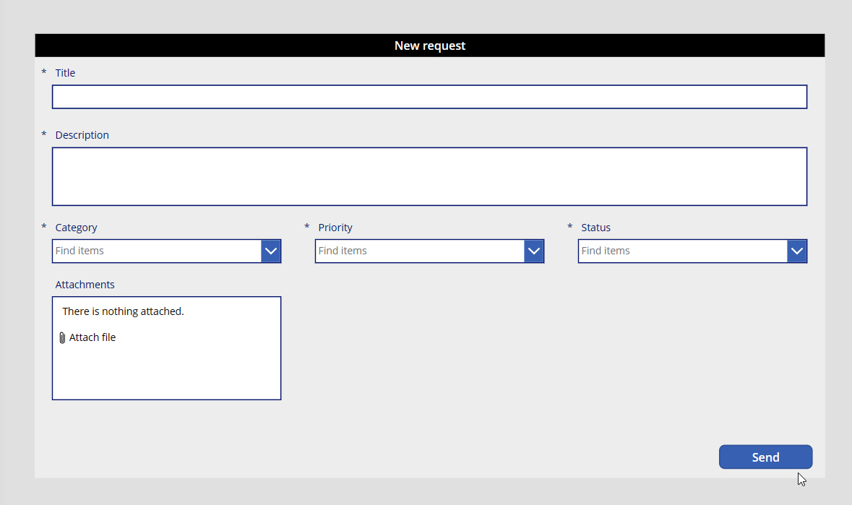Click the Priority Find items search box

[x=420, y=251]
